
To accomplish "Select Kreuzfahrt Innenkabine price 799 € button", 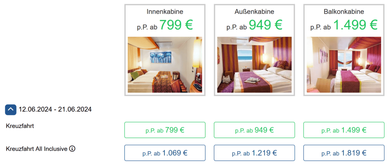I will 165,130.
